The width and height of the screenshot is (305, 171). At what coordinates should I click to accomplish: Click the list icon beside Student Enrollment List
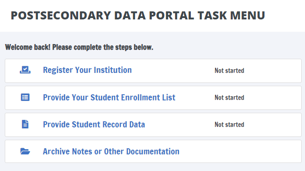pos(25,97)
